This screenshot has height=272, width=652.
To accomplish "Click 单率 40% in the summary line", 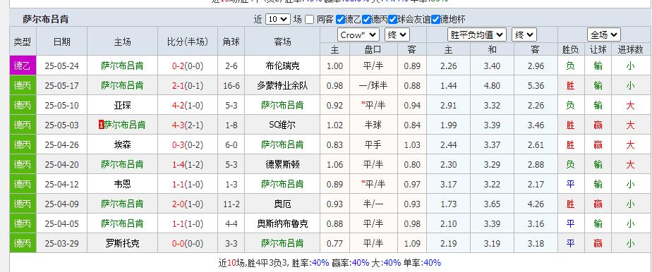I will (x=422, y=263).
